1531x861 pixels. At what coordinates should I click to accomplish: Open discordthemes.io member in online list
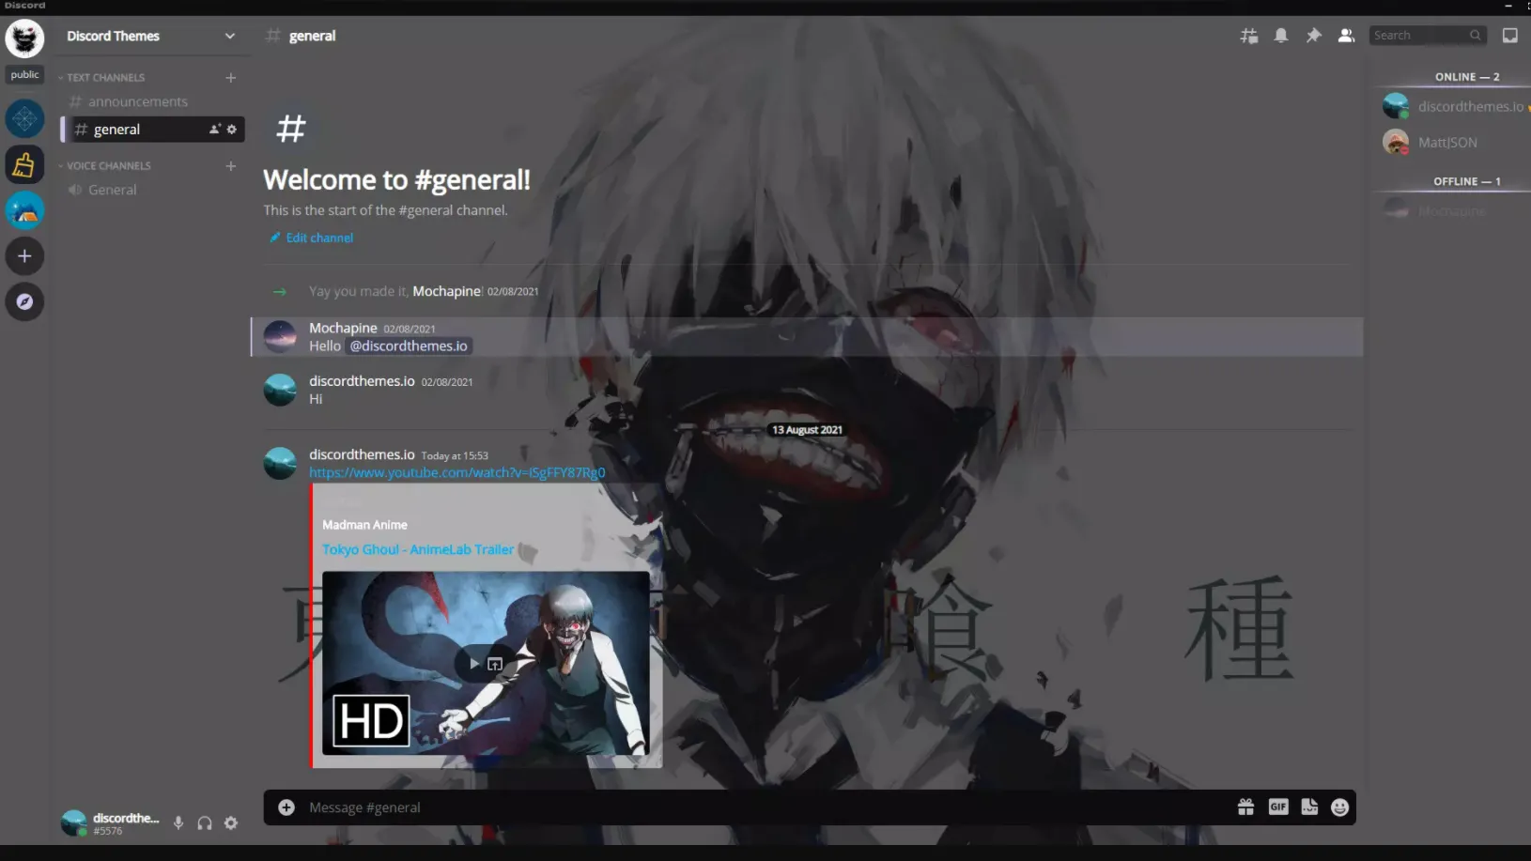[1453, 106]
